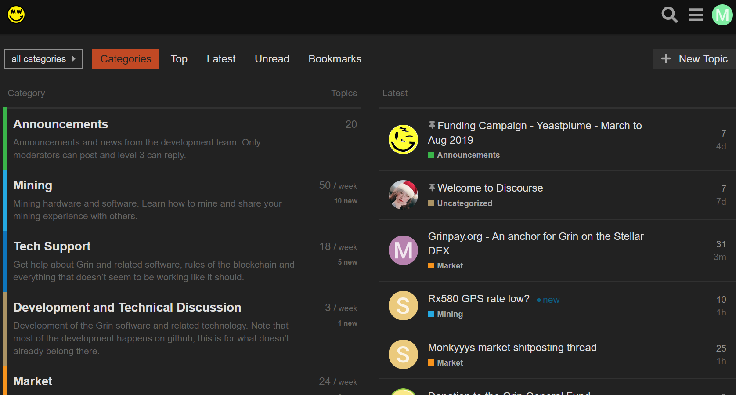Click the blue new indicator on Rx580

tap(548, 300)
